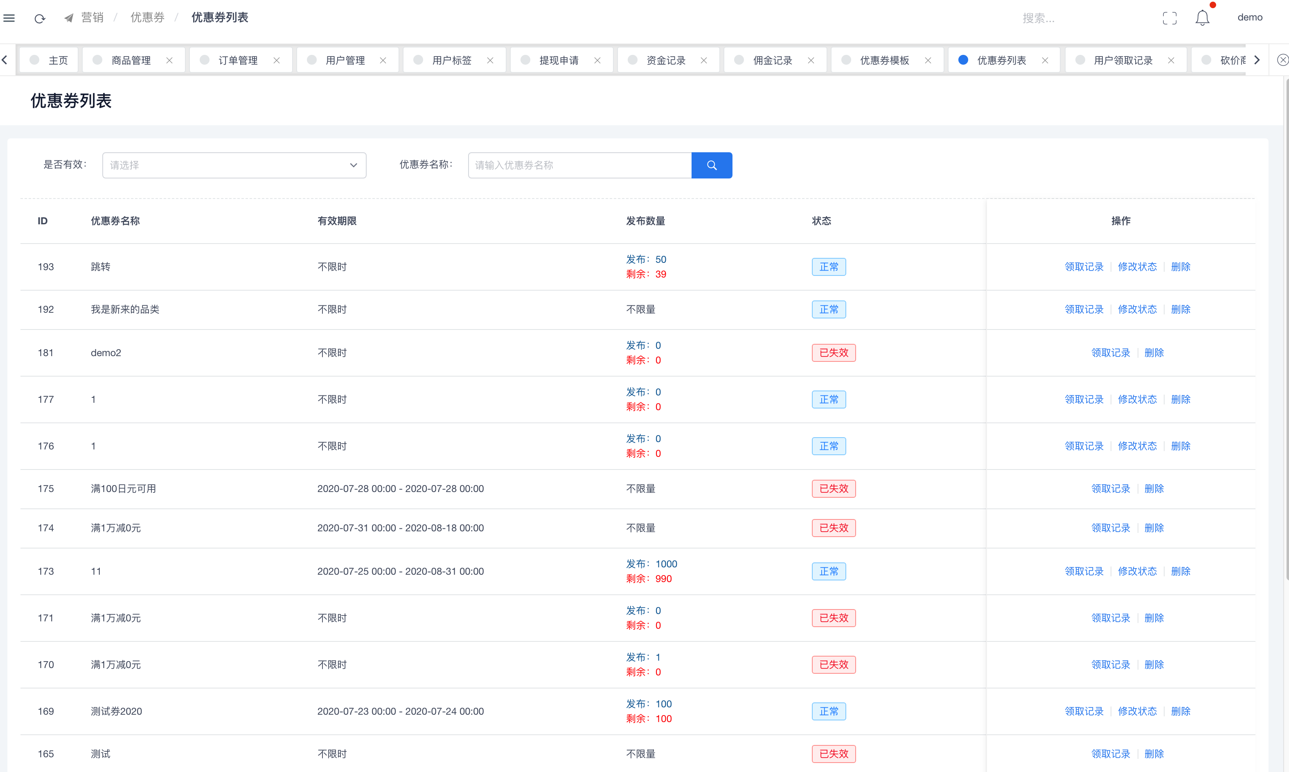Toggle fullscreen mode icon
The width and height of the screenshot is (1289, 772).
click(x=1170, y=18)
